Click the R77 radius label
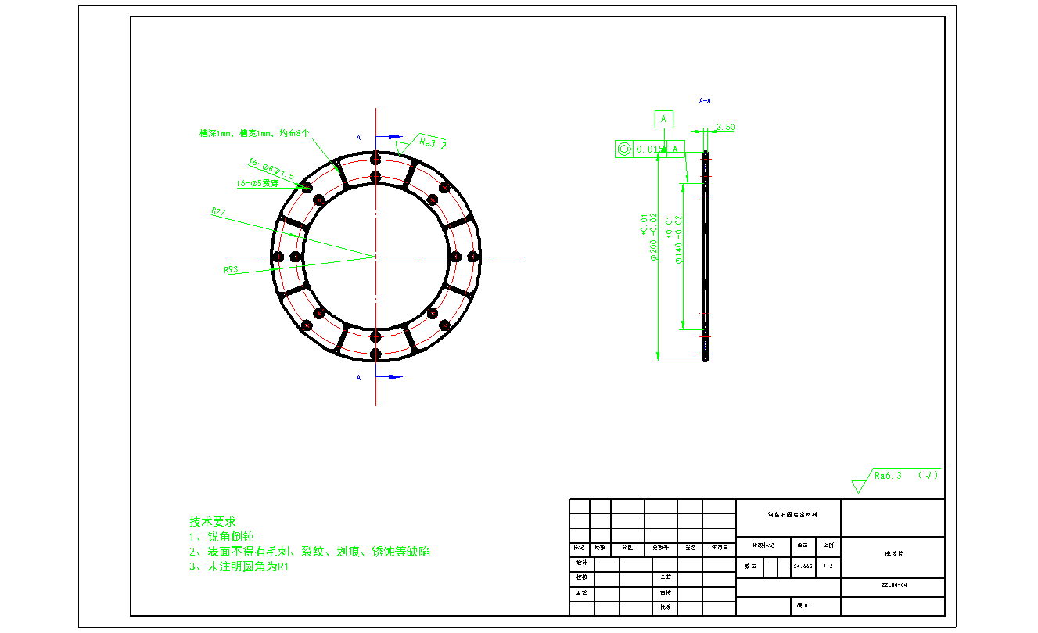The height and width of the screenshot is (633, 1038). pyautogui.click(x=218, y=211)
